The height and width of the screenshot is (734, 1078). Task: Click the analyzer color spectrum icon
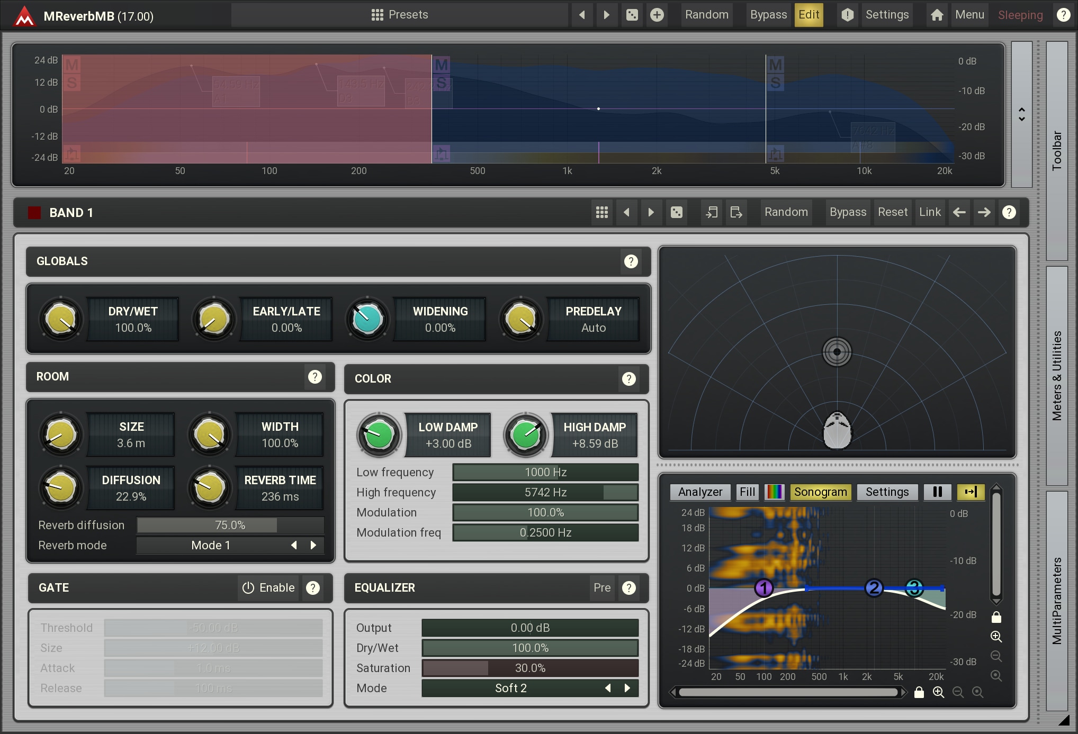(x=775, y=492)
